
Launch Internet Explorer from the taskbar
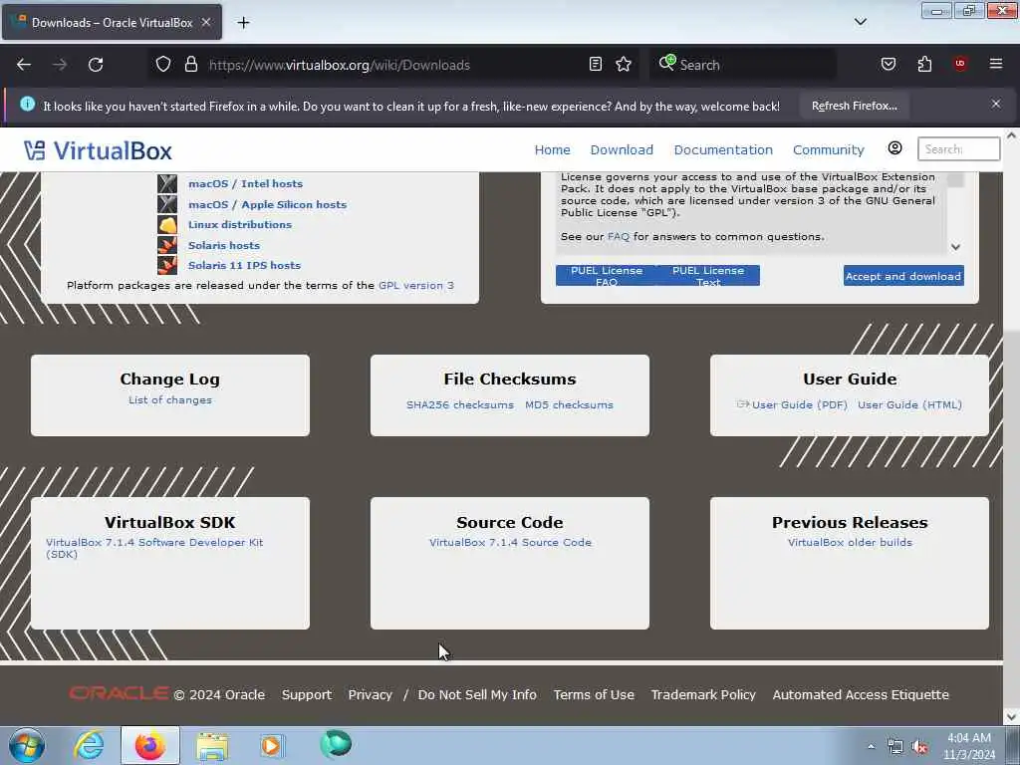click(x=89, y=745)
